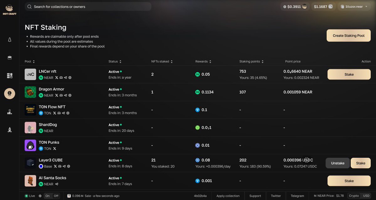Image resolution: width=376 pixels, height=200 pixels.
Task: Open the notifications bell in sidebar
Action: point(10,40)
